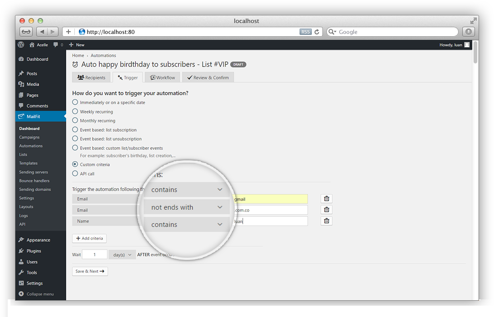Click the browser address bar
Image resolution: width=494 pixels, height=317 pixels.
click(x=192, y=32)
